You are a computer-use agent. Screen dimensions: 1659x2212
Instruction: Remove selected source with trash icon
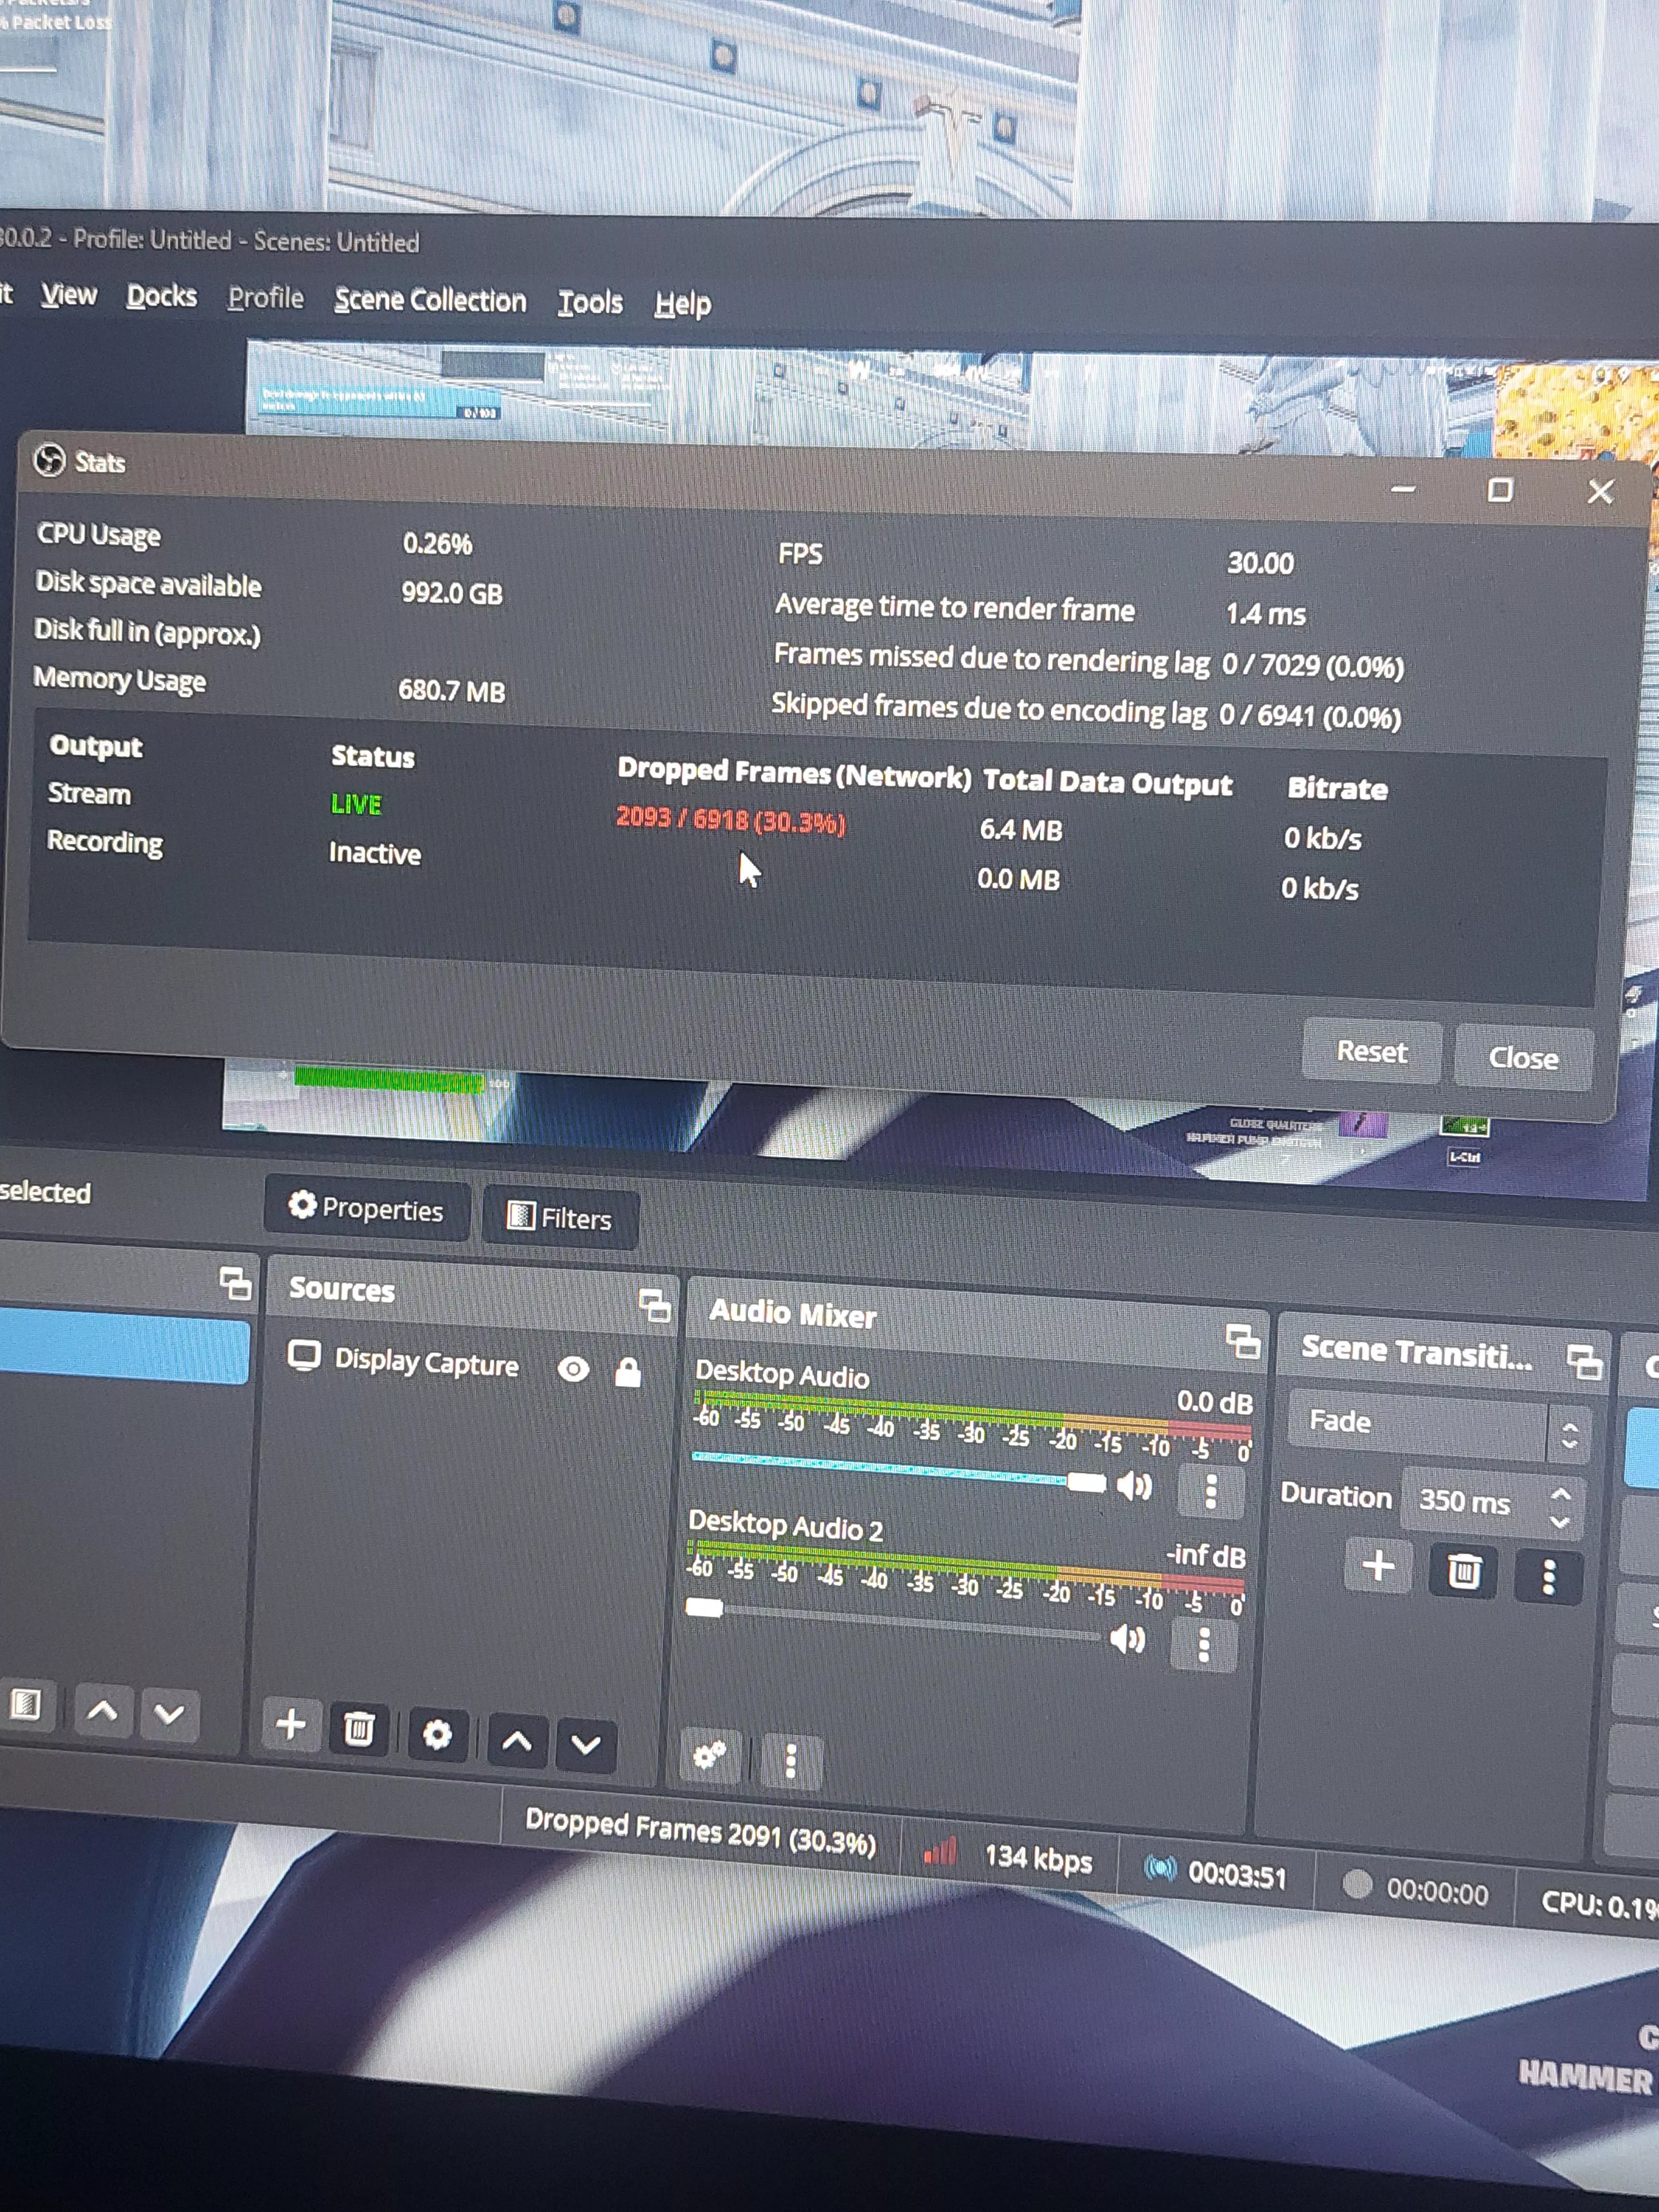click(359, 1729)
